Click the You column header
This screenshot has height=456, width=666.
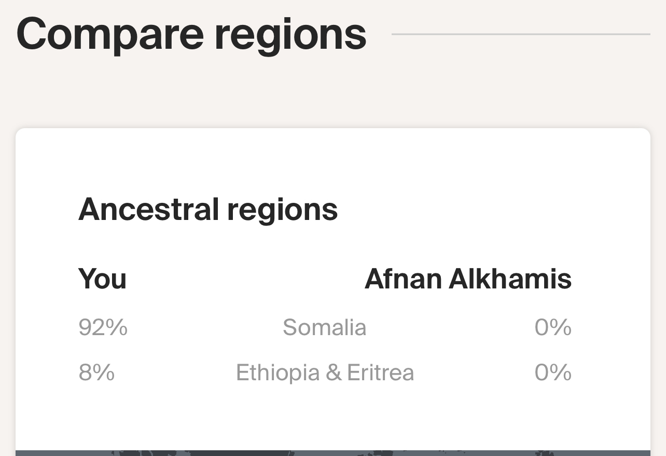[x=102, y=279]
